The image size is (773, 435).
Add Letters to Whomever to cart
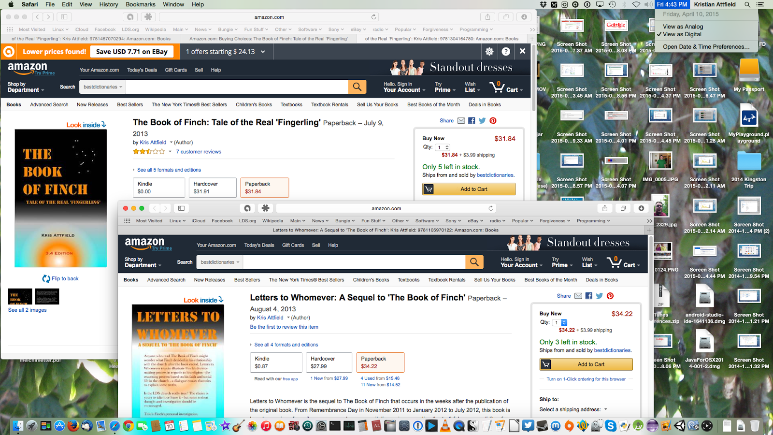point(586,364)
